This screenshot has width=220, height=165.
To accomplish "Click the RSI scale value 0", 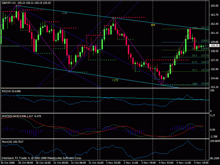I will (x=211, y=111).
